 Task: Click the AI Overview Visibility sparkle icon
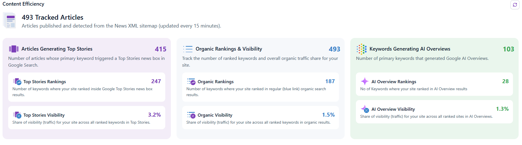tap(365, 109)
